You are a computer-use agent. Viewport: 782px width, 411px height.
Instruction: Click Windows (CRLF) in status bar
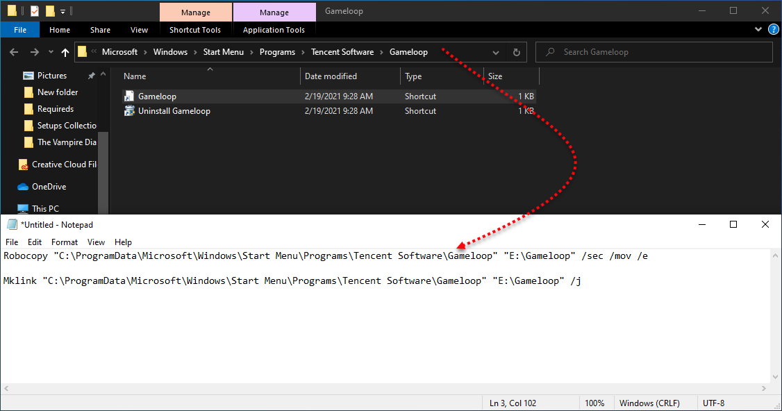coord(649,403)
